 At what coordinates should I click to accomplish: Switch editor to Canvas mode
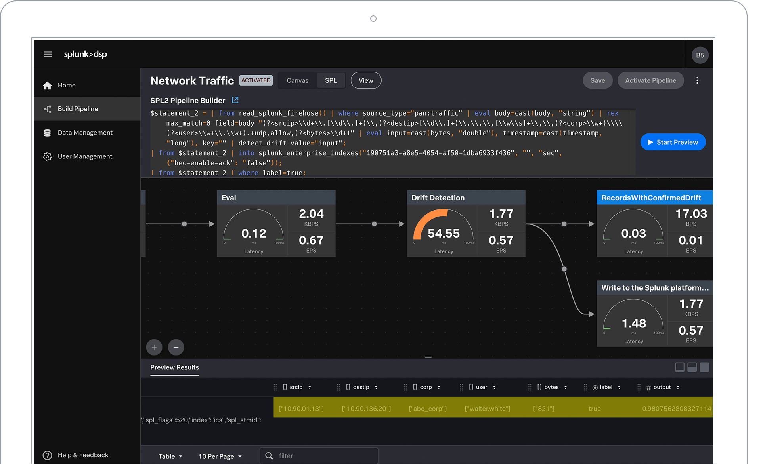point(297,80)
